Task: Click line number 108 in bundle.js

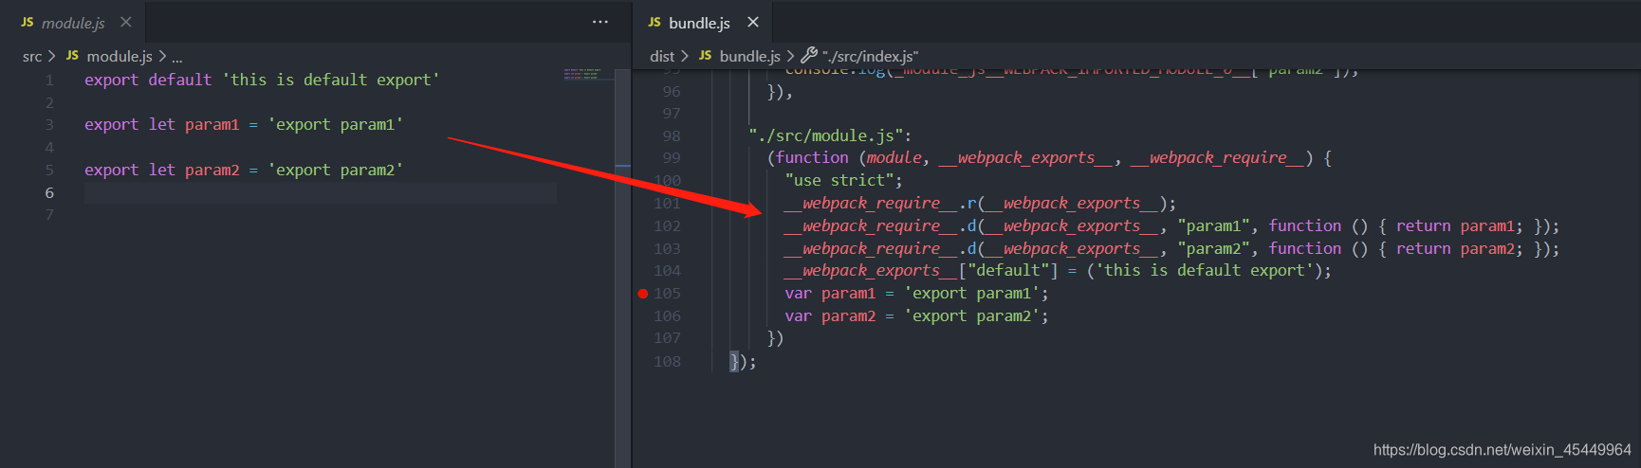Action: click(667, 362)
